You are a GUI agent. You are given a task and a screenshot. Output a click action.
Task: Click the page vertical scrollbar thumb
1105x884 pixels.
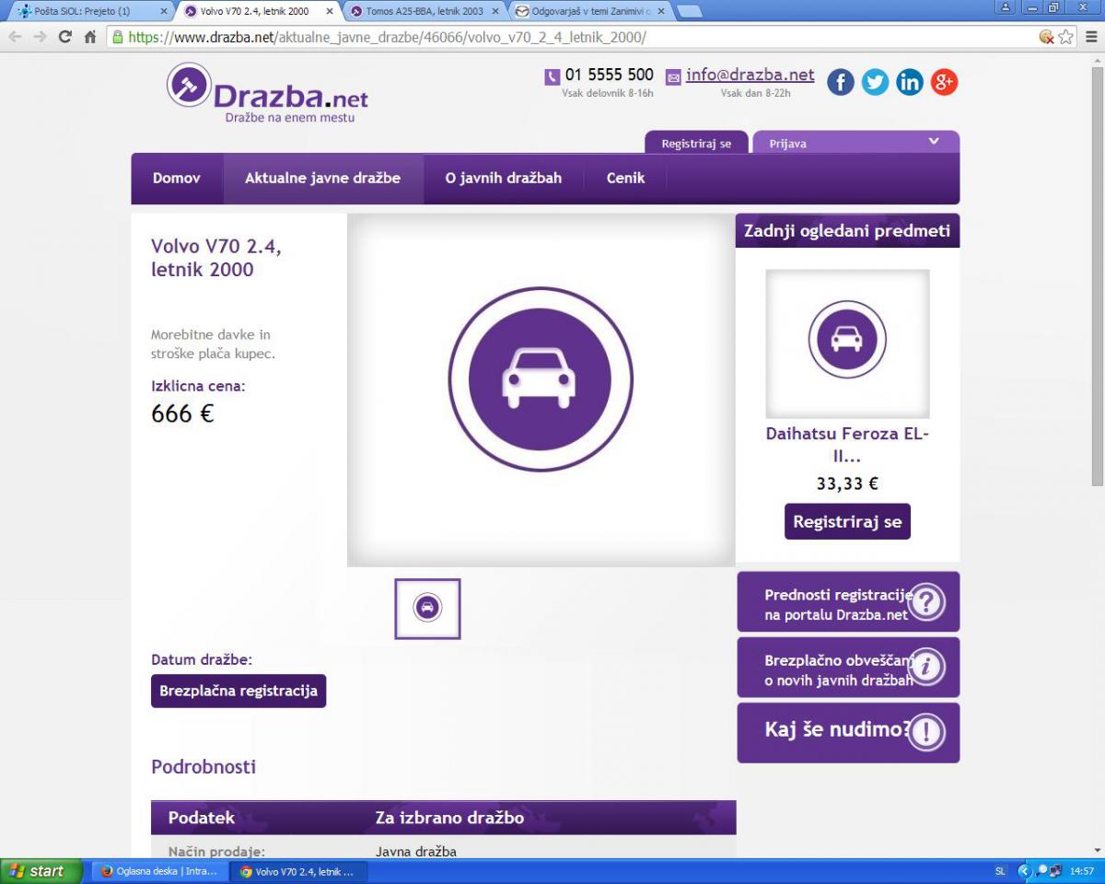pos(1097,276)
